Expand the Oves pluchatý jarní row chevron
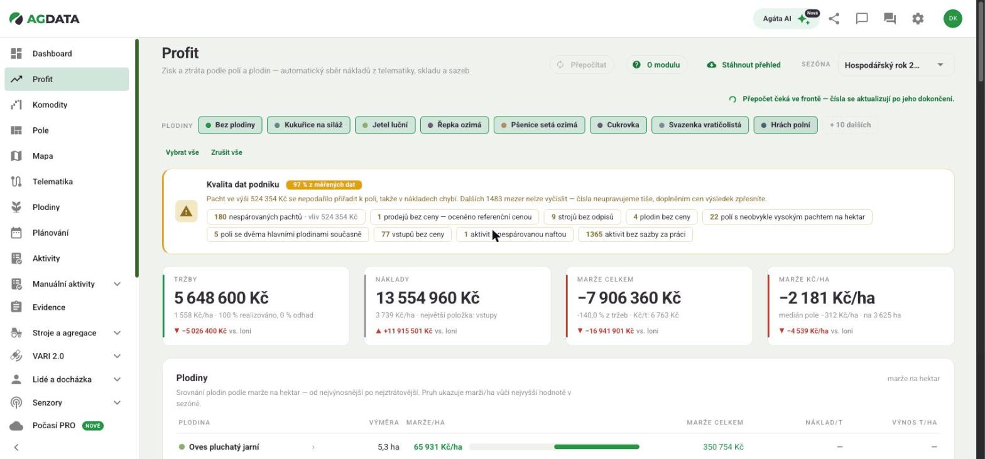 point(313,447)
